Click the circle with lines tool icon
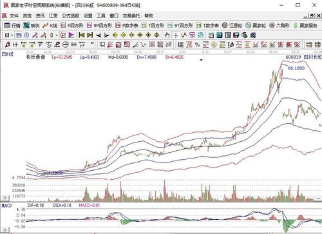322x234 pixels. coord(66,44)
